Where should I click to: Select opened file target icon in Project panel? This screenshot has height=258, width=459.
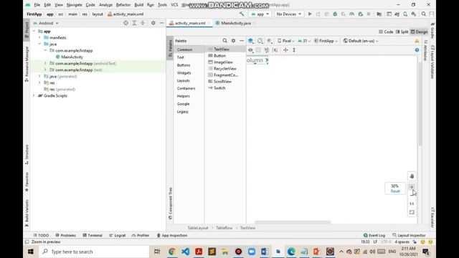pos(126,23)
